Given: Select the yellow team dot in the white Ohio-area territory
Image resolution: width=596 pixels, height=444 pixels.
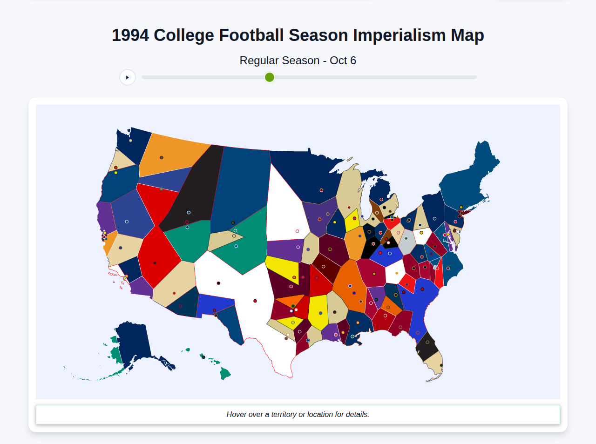Looking at the screenshot, I should (421, 233).
